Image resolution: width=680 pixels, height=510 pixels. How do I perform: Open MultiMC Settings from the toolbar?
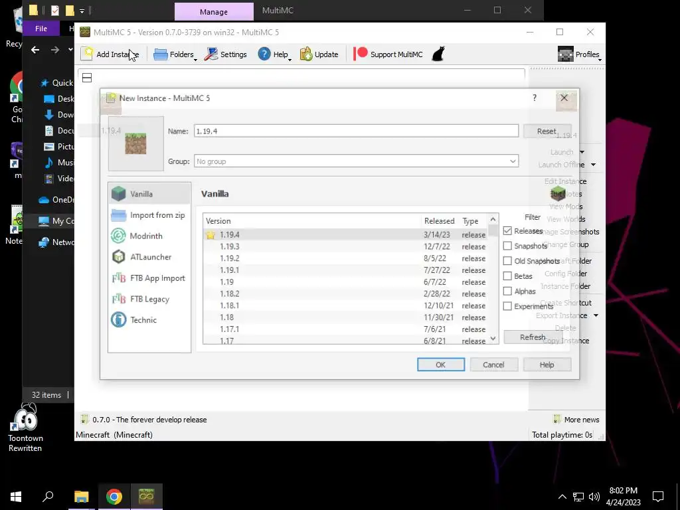click(x=226, y=54)
